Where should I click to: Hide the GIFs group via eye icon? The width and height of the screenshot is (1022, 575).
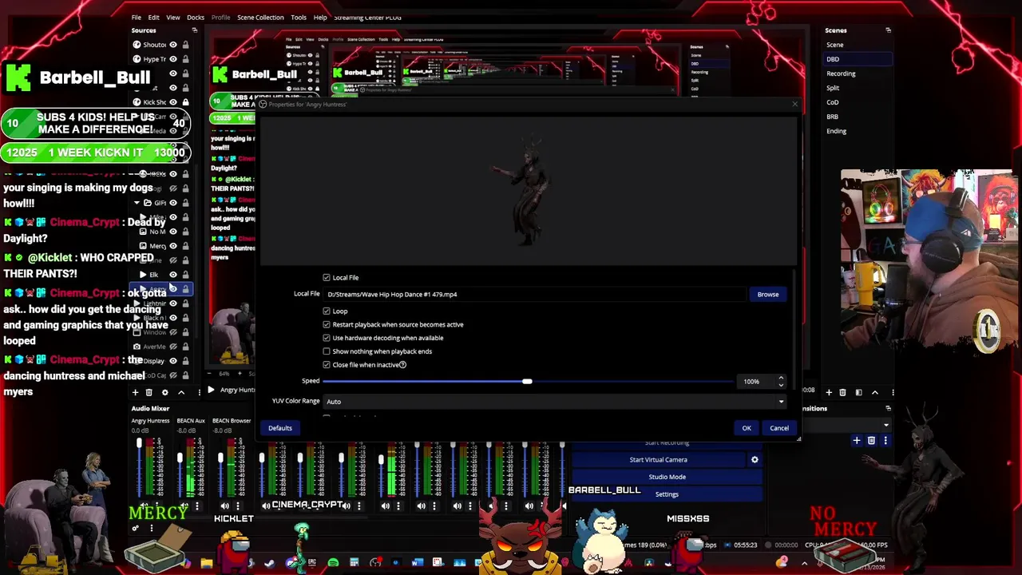(173, 203)
